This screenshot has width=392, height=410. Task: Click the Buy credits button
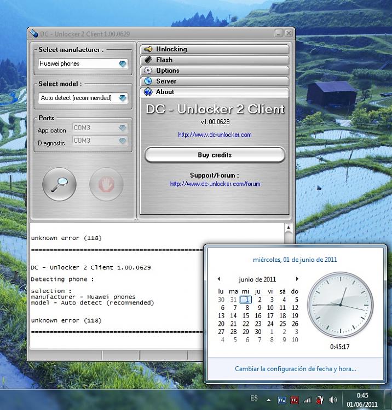click(215, 155)
